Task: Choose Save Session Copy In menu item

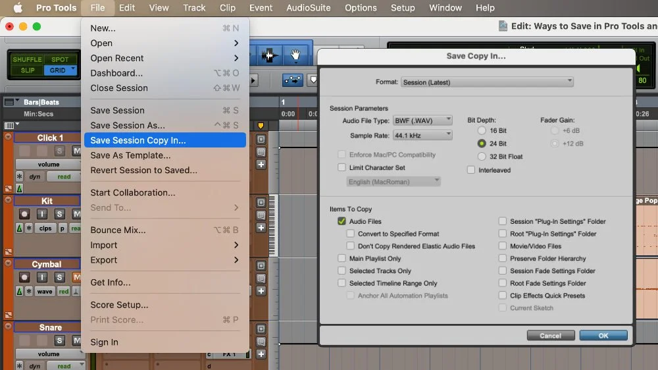Action: coord(165,140)
